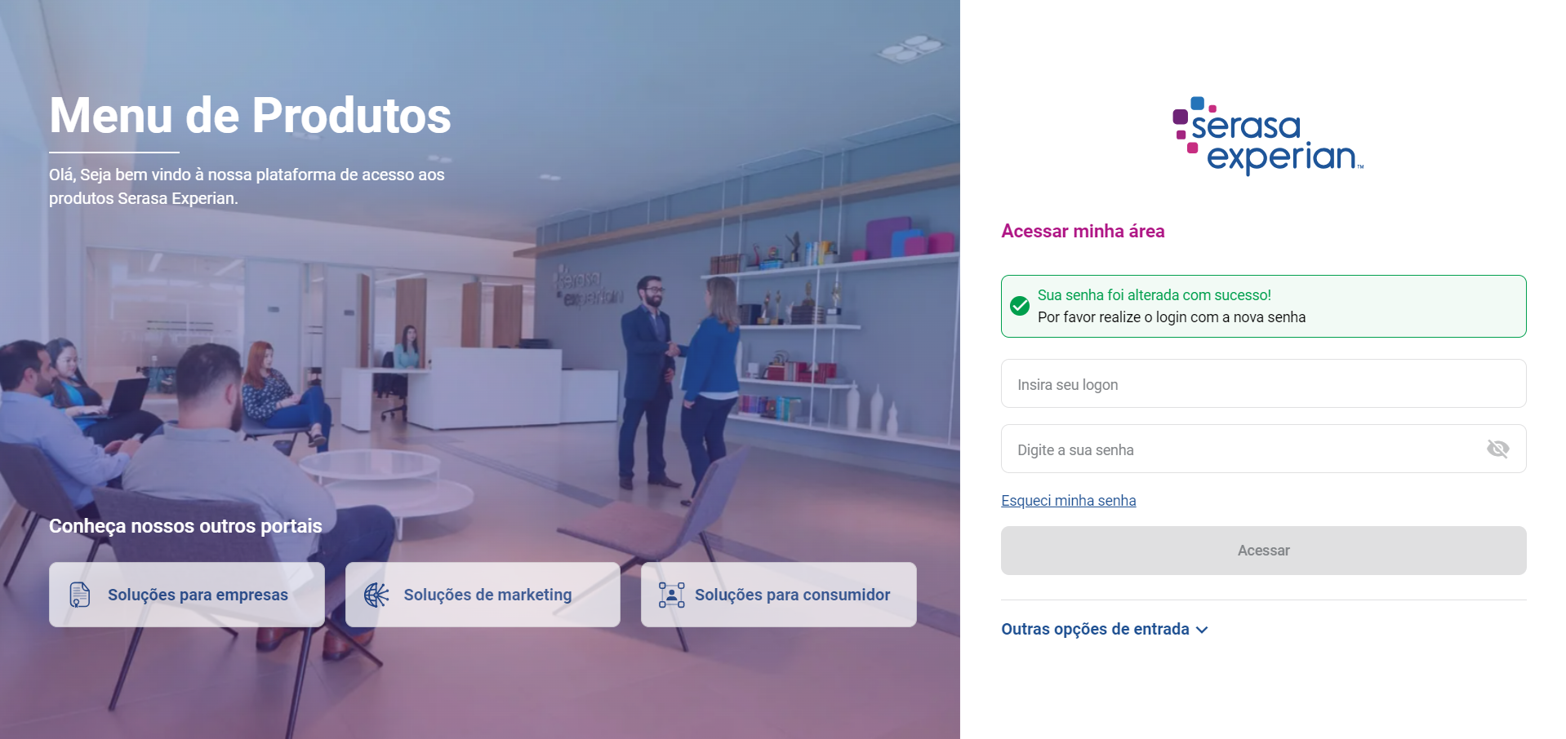Open the Soluções de marketing portal
The image size is (1566, 739).
pyautogui.click(x=483, y=595)
